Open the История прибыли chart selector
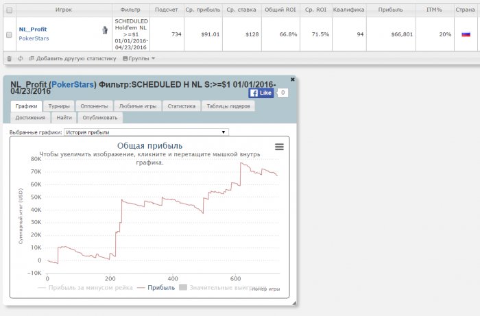The image size is (480, 316). (146, 132)
